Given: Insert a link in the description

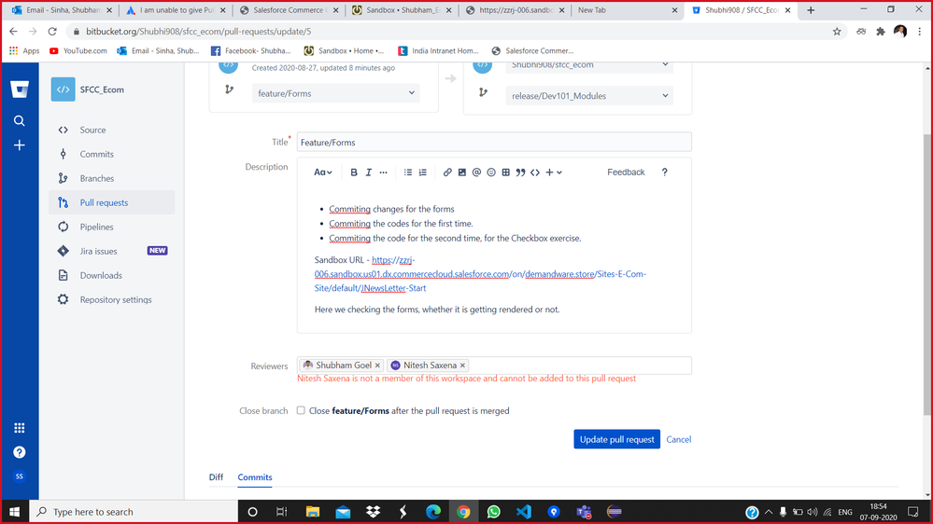Looking at the screenshot, I should [x=447, y=172].
